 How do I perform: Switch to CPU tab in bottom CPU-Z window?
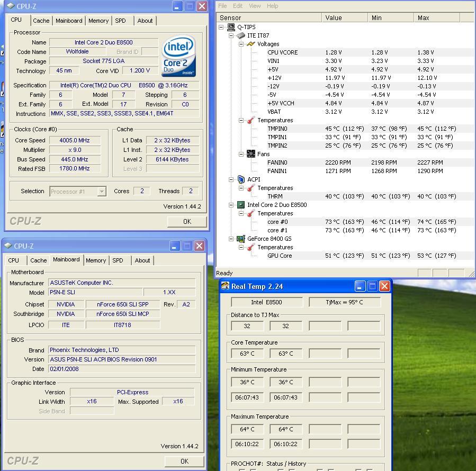pos(13,260)
